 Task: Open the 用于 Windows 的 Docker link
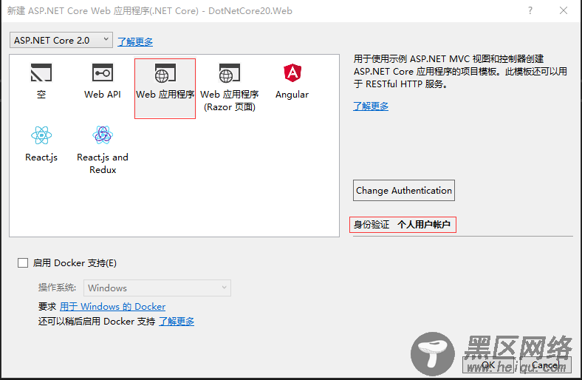click(112, 307)
